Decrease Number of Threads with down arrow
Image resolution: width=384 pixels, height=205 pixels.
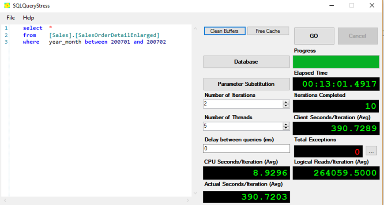(x=286, y=129)
